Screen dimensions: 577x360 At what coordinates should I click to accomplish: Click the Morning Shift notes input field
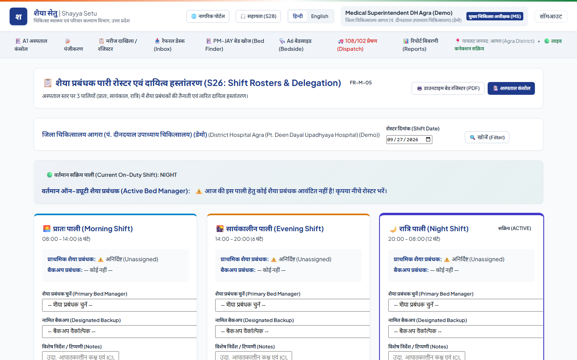tap(81, 356)
